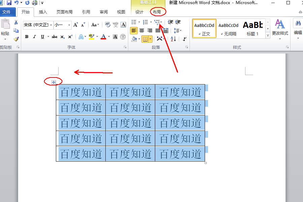Image resolution: width=303 pixels, height=202 pixels.
Task: Apply the 正文 Normal style
Action: 204,28
